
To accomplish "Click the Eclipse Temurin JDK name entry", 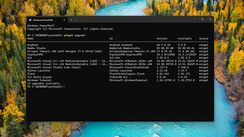I will pyautogui.click(x=64, y=51).
